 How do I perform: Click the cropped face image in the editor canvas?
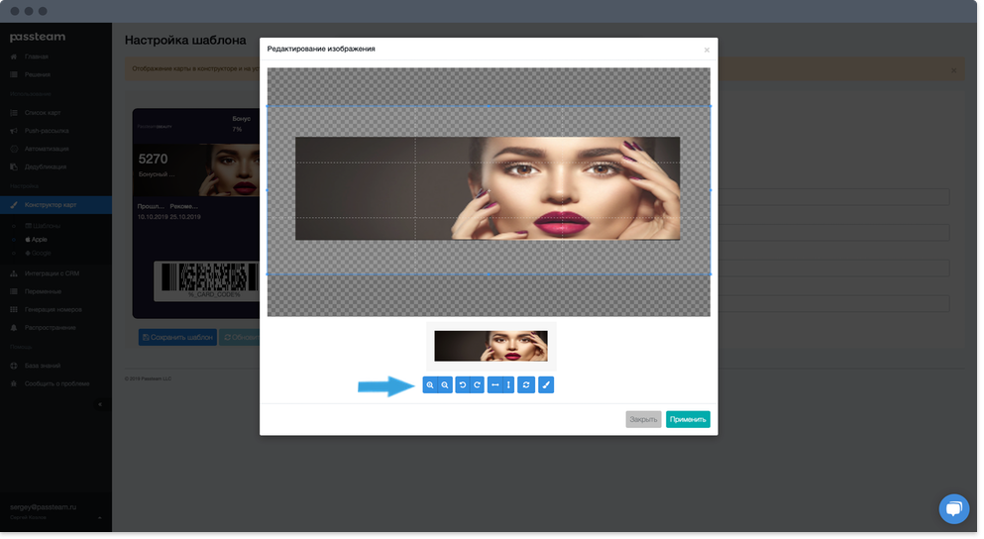488,188
